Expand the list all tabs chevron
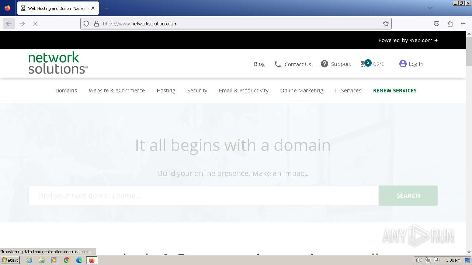The height and width of the screenshot is (265, 472). pyautogui.click(x=430, y=8)
